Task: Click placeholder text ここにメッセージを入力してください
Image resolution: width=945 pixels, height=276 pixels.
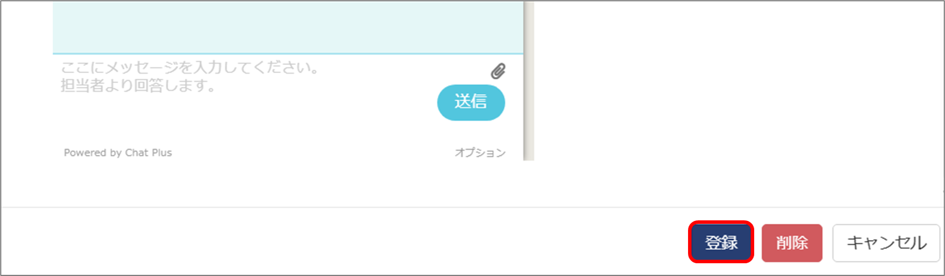Action: [x=190, y=68]
